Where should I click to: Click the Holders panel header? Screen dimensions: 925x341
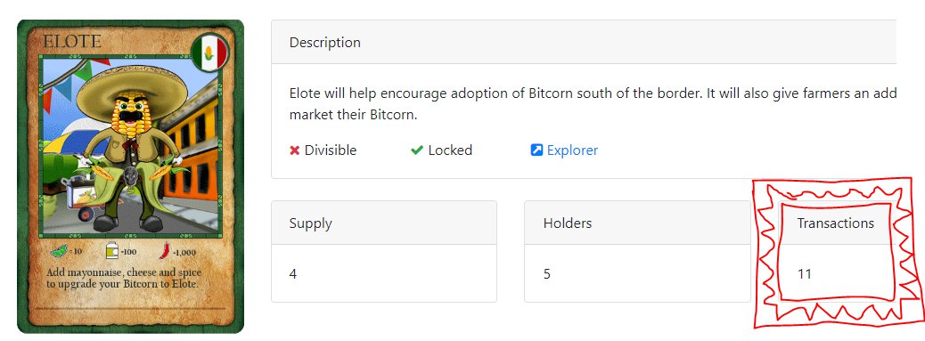pos(637,223)
